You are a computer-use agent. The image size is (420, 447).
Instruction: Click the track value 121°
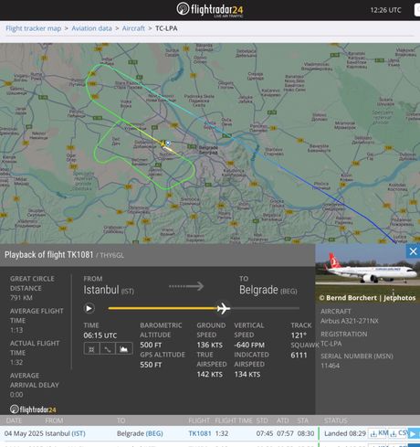299,335
